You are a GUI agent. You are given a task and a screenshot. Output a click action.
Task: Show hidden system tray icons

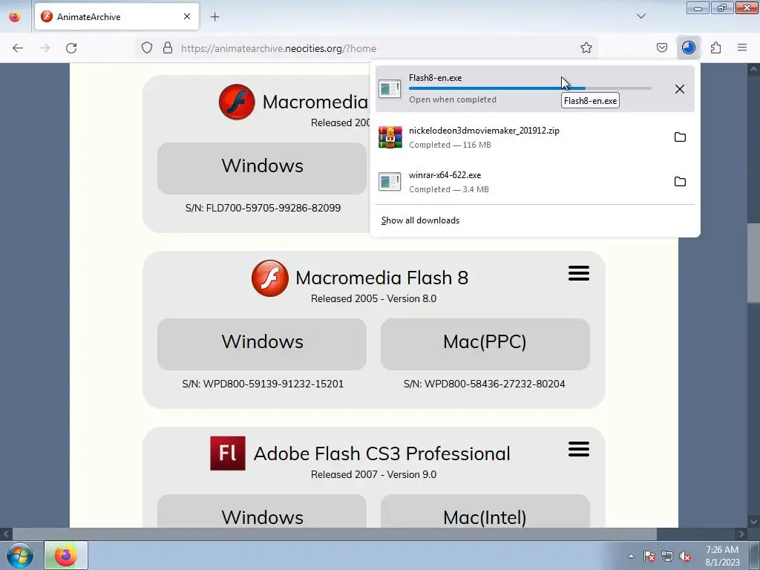(x=631, y=556)
